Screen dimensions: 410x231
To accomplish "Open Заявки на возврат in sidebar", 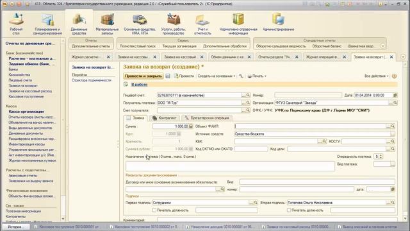I will (23, 85).
